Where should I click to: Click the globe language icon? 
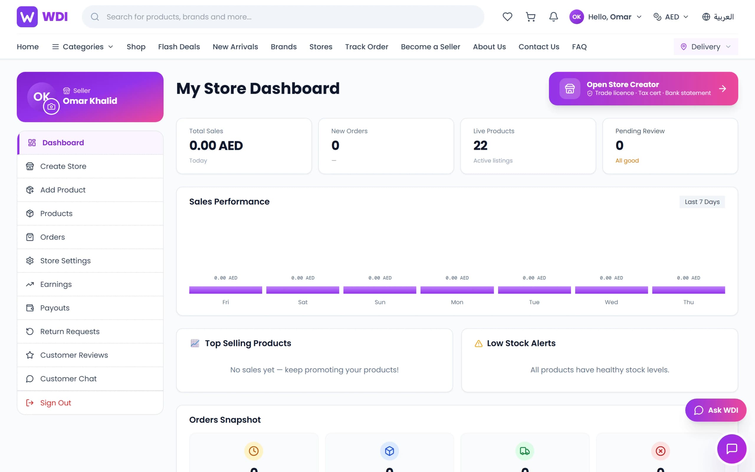[x=706, y=17]
